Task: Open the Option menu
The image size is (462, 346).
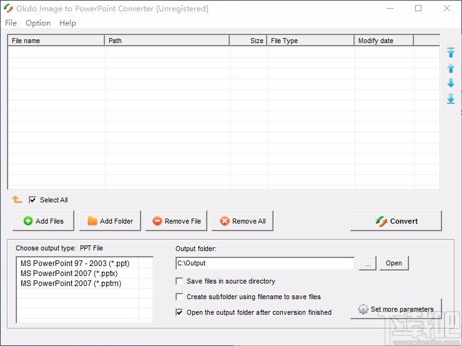Action: pyautogui.click(x=38, y=22)
